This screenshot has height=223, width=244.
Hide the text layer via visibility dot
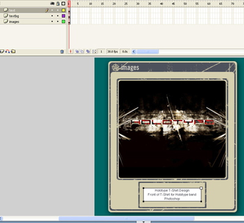(52, 10)
